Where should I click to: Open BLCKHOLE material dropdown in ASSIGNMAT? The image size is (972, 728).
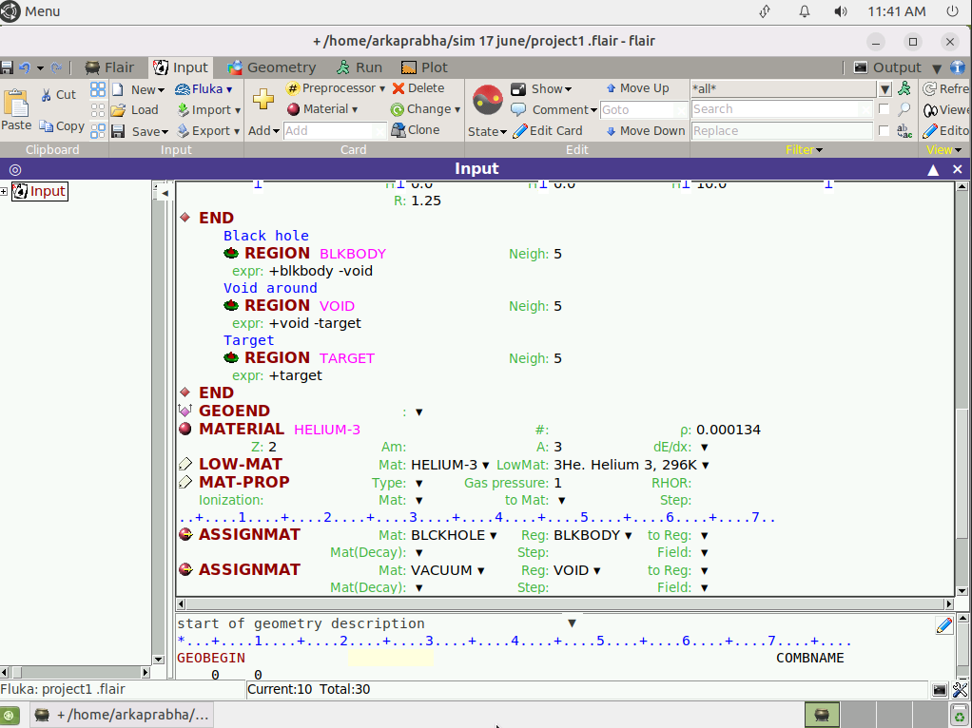(x=493, y=535)
